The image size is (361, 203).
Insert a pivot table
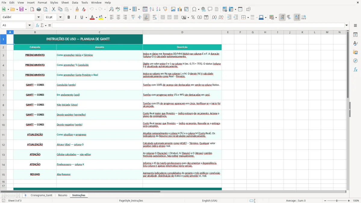coord(187,9)
